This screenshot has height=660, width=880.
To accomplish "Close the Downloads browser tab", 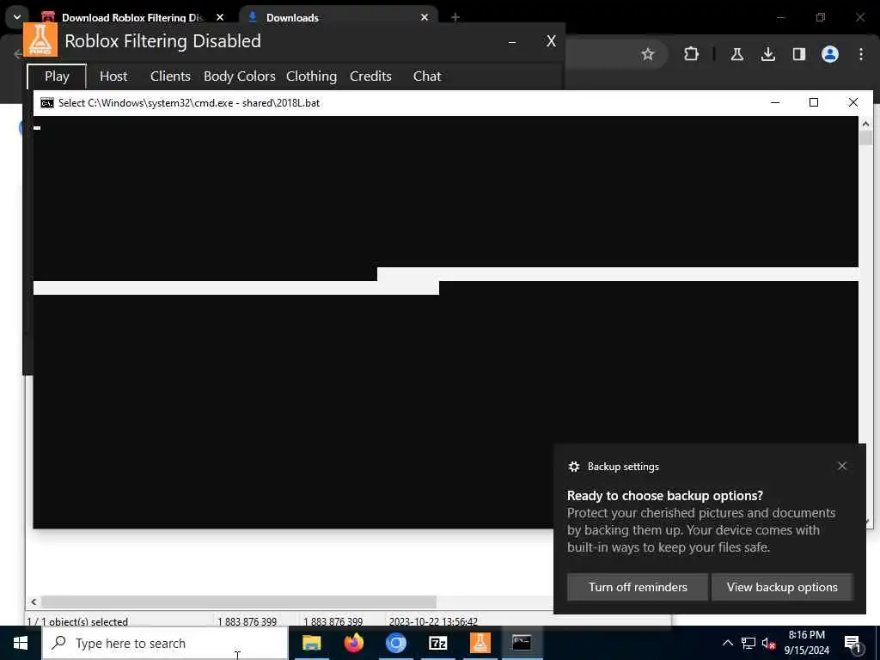I will pyautogui.click(x=425, y=17).
